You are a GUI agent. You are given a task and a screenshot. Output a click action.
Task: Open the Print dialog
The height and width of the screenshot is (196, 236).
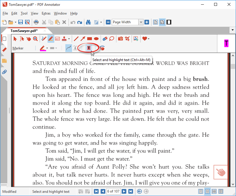click(36, 22)
